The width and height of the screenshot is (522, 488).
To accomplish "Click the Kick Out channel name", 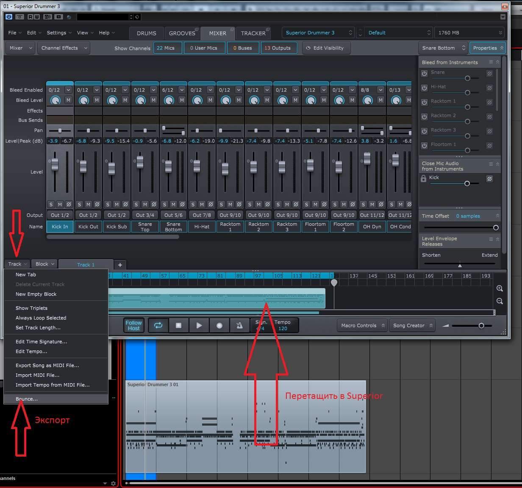I will (x=88, y=227).
